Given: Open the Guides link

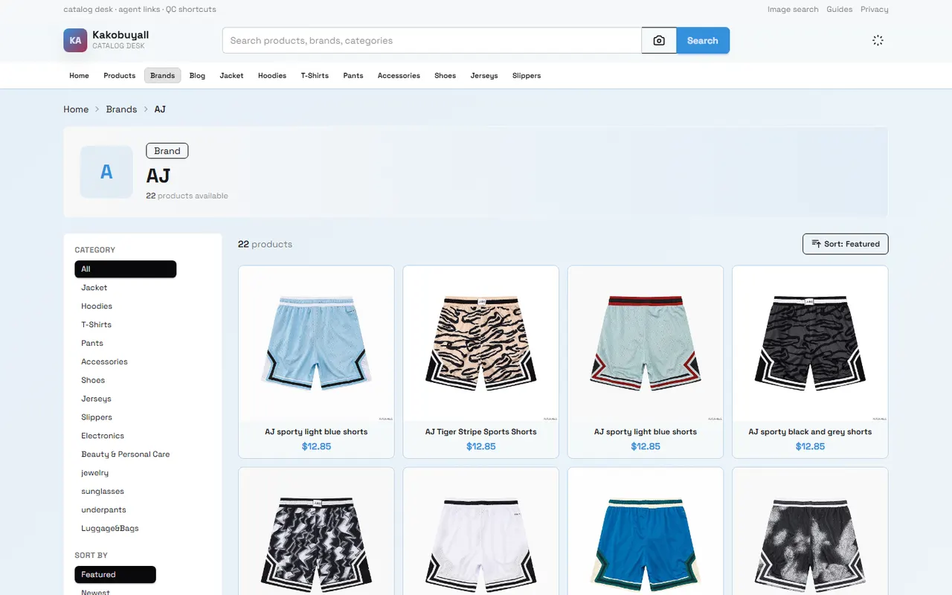Looking at the screenshot, I should tap(840, 10).
